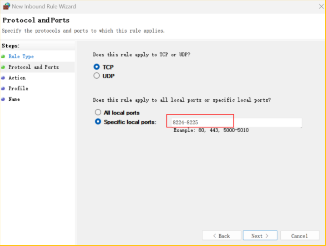
Task: Click the green bullet beside Rule Type
Action: tap(3, 56)
